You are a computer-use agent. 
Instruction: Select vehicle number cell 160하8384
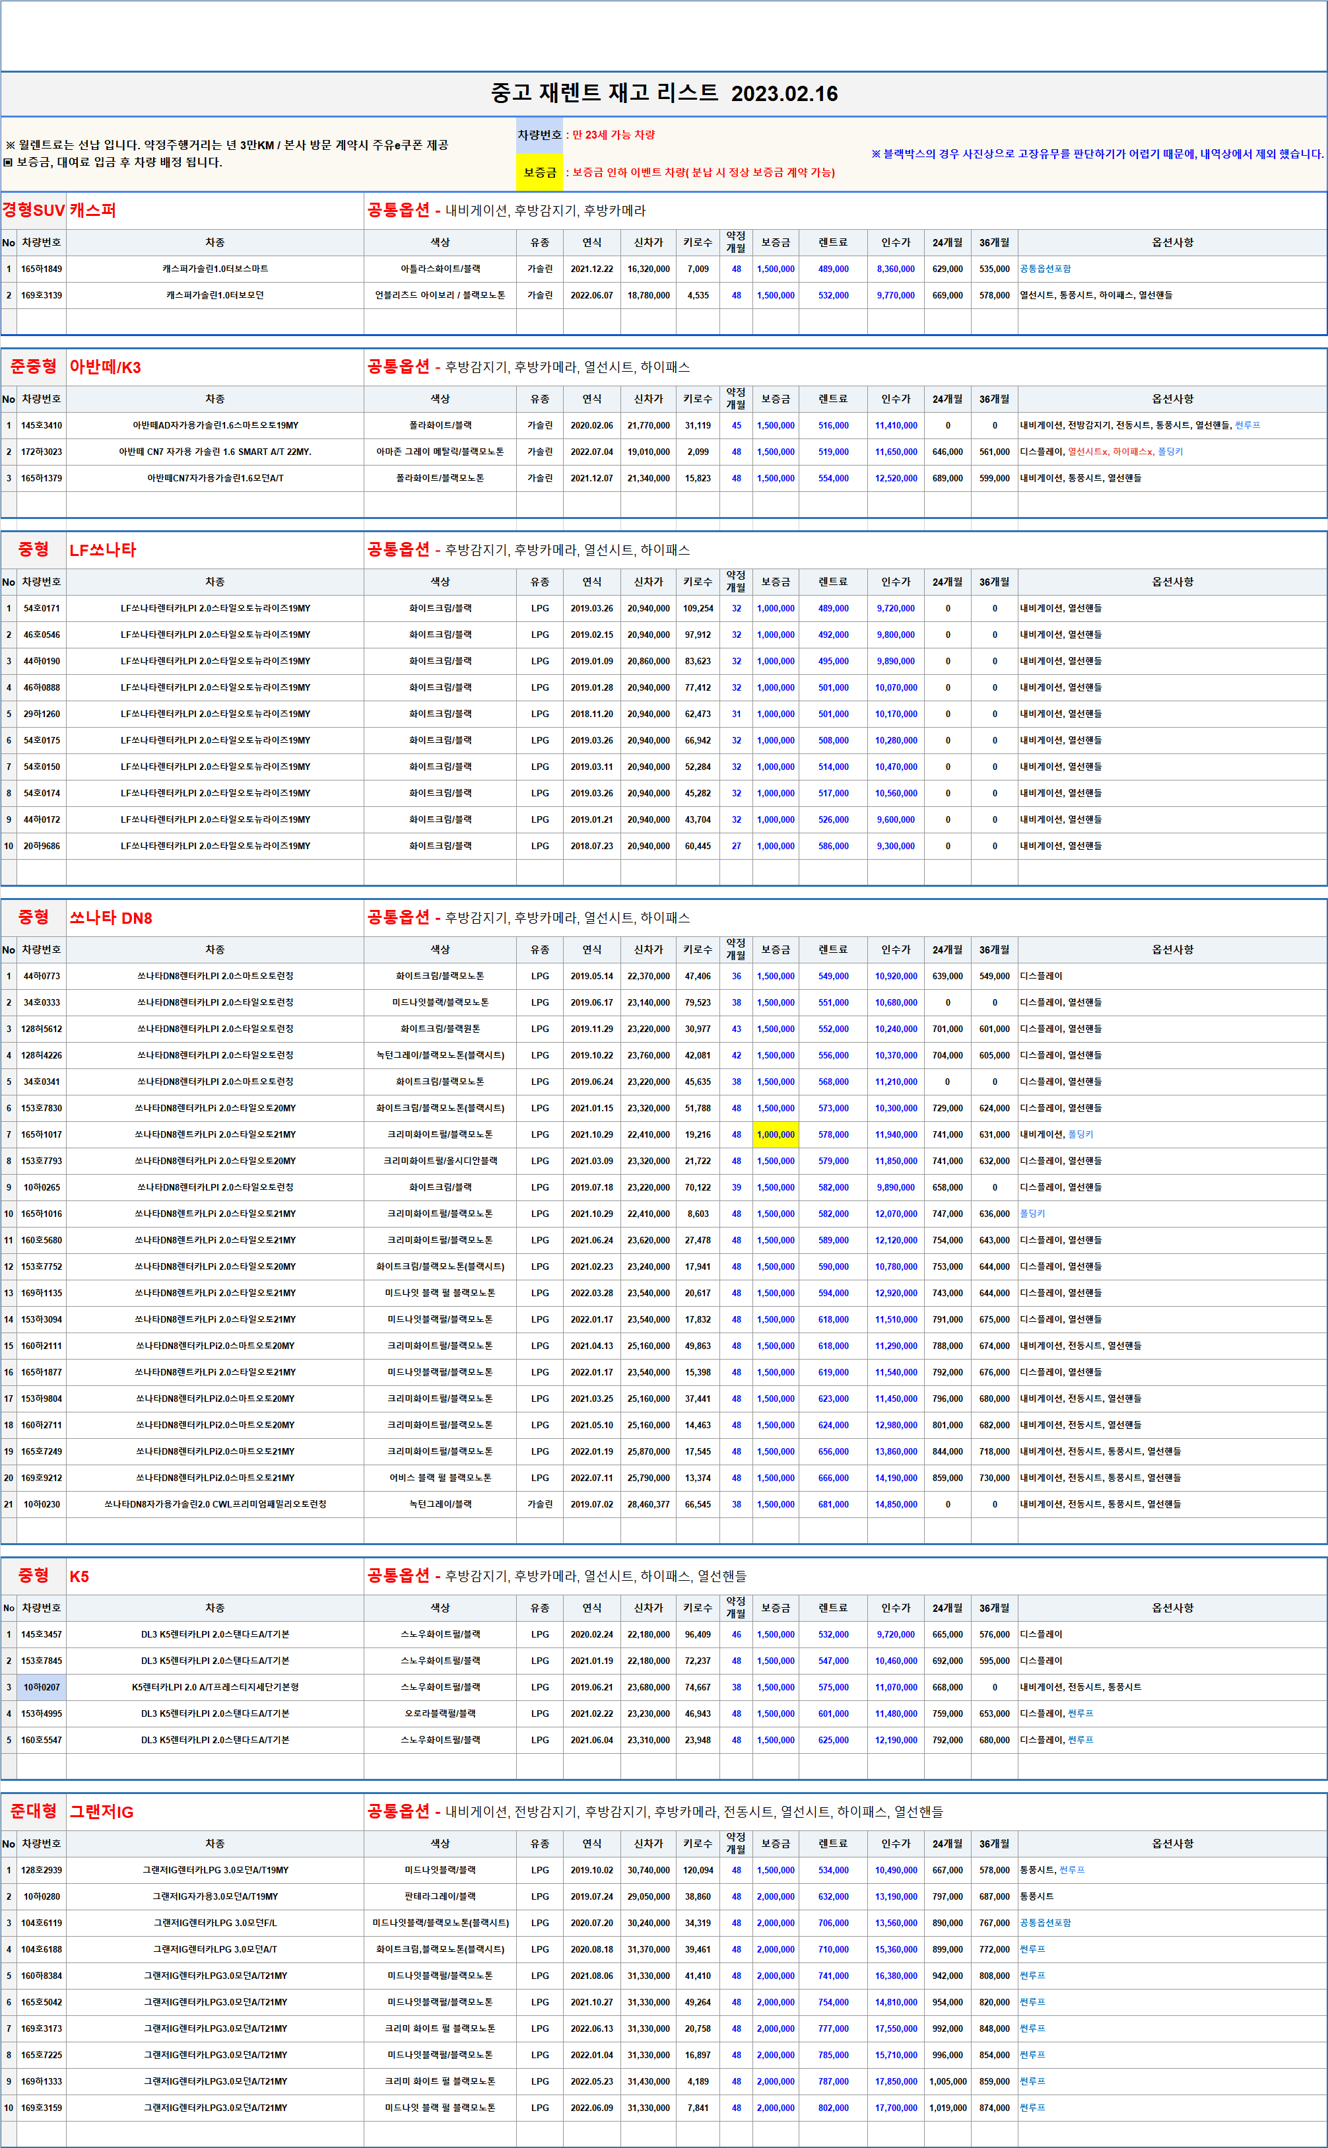(x=42, y=1975)
